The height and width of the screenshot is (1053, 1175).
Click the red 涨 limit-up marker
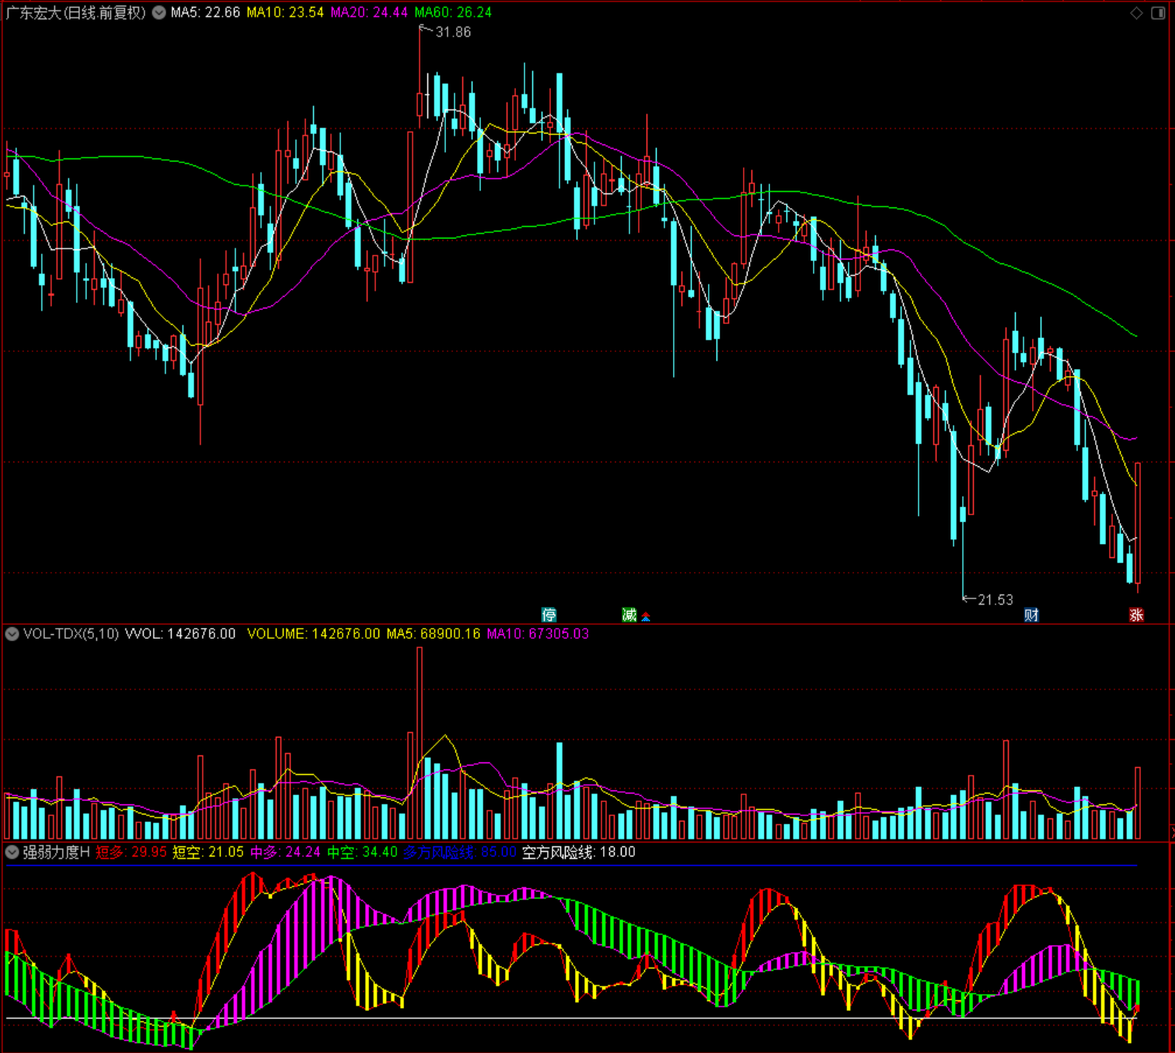[x=1136, y=615]
